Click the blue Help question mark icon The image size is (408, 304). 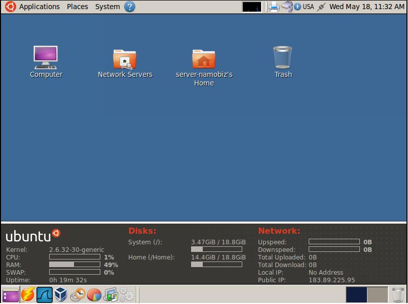pos(130,7)
